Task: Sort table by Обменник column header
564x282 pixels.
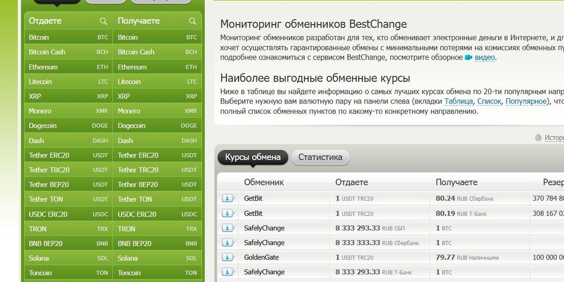Action: click(x=264, y=182)
